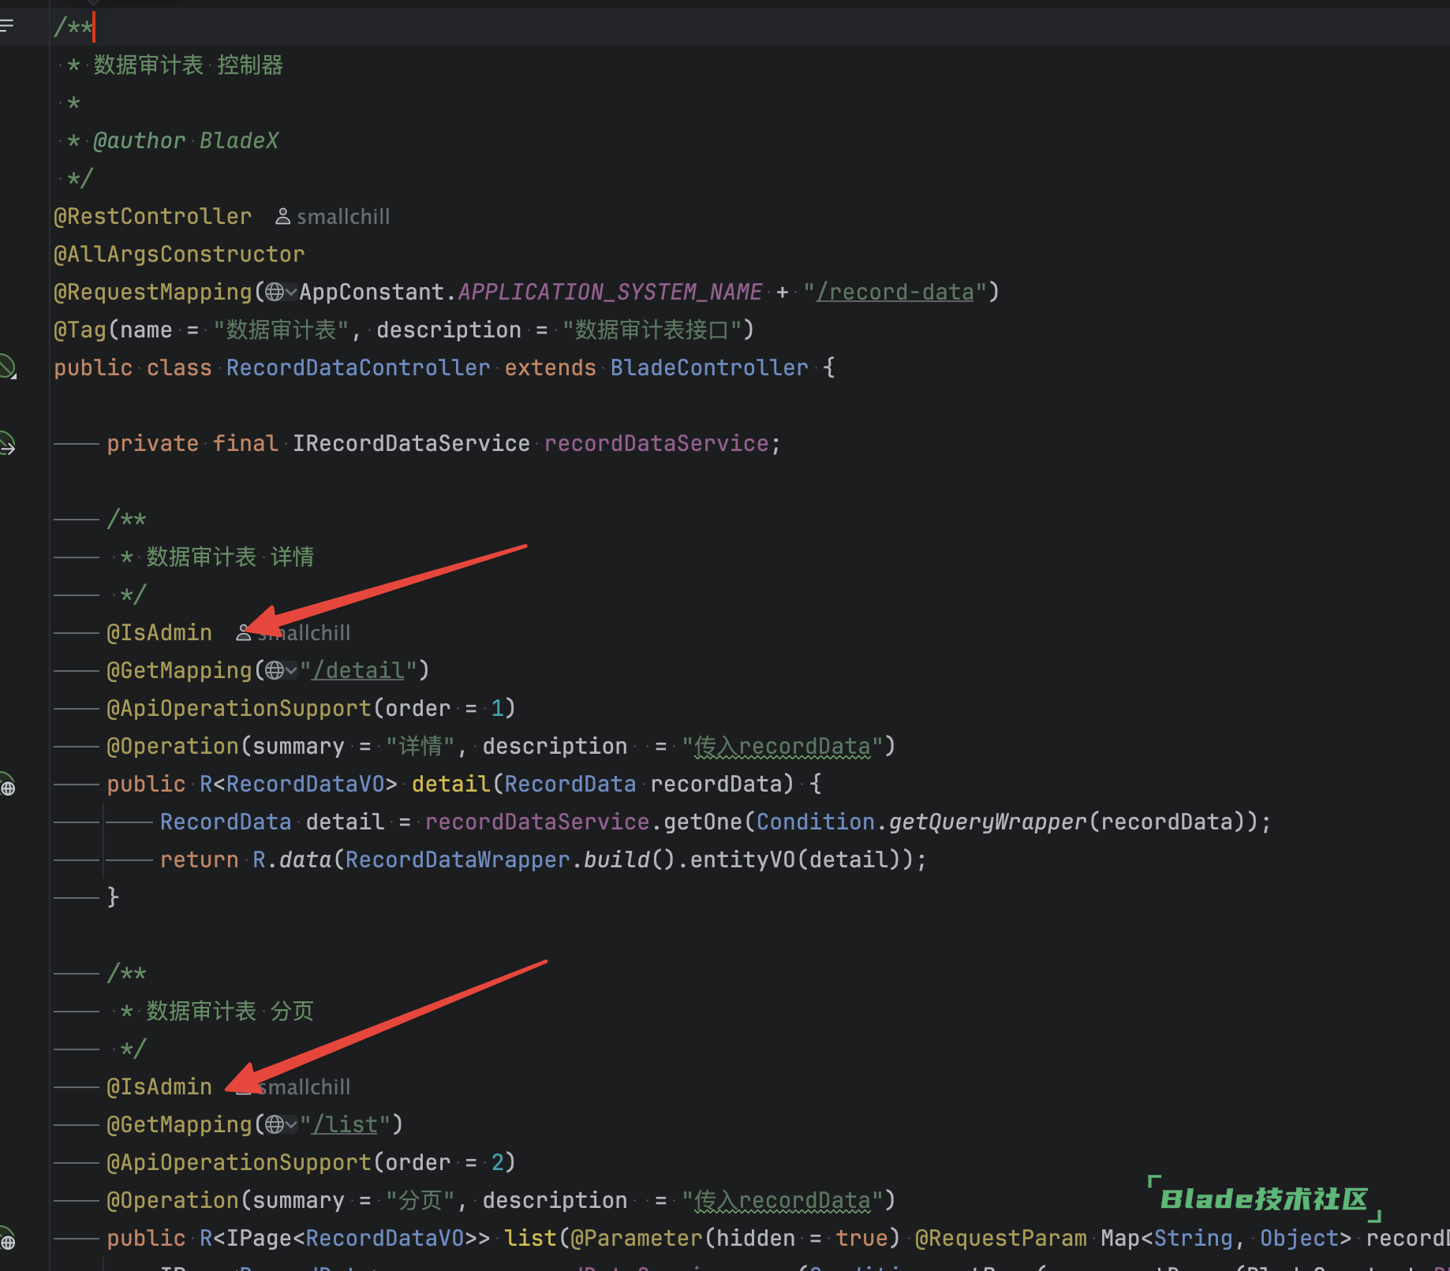The height and width of the screenshot is (1271, 1450).
Task: Click the BladeController superclass name
Action: 708,368
